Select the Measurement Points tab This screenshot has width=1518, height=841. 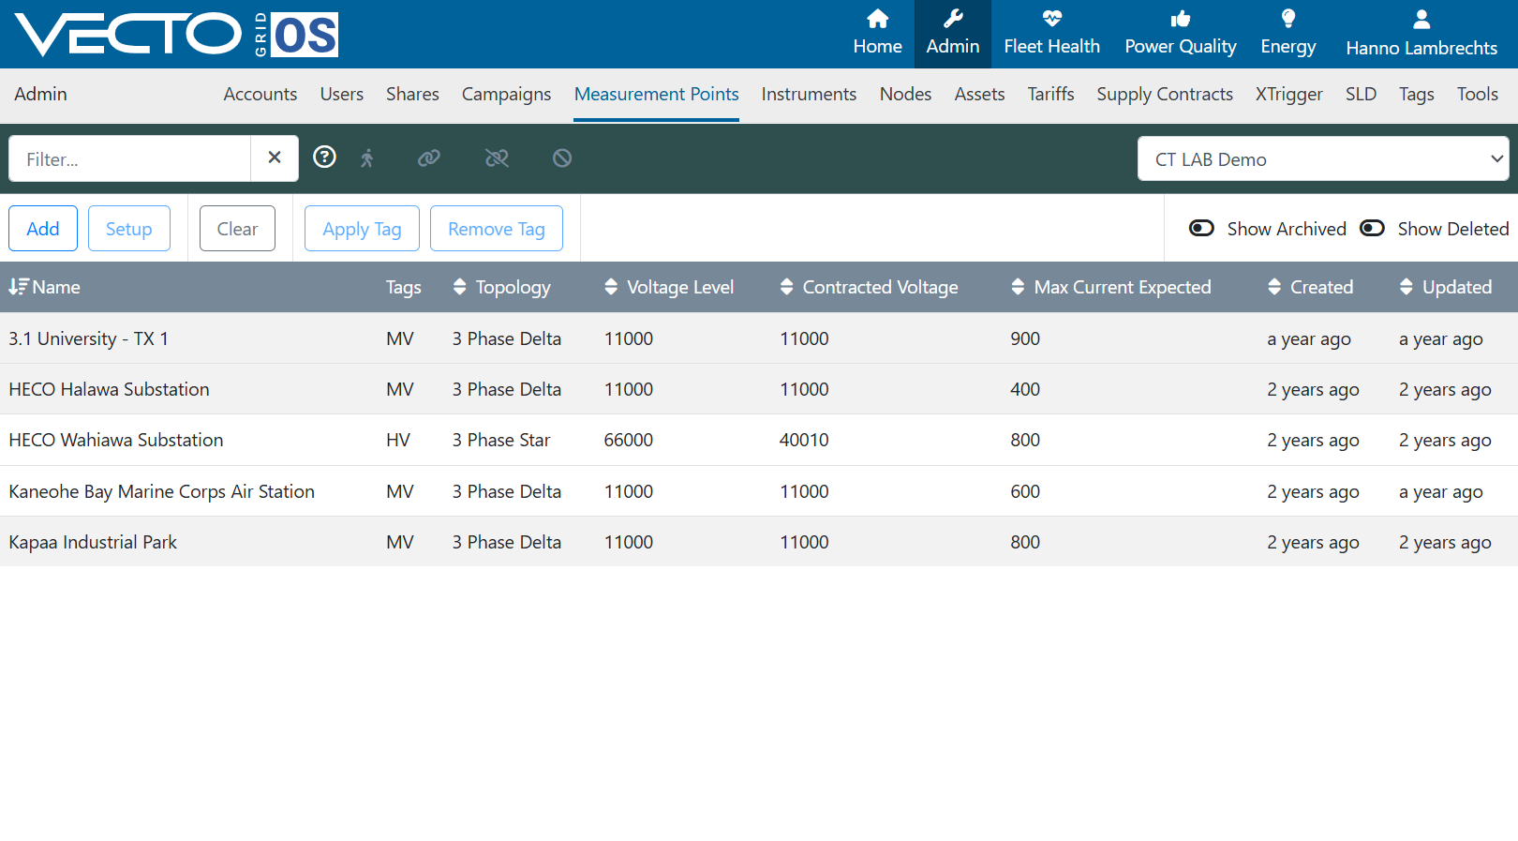[656, 94]
